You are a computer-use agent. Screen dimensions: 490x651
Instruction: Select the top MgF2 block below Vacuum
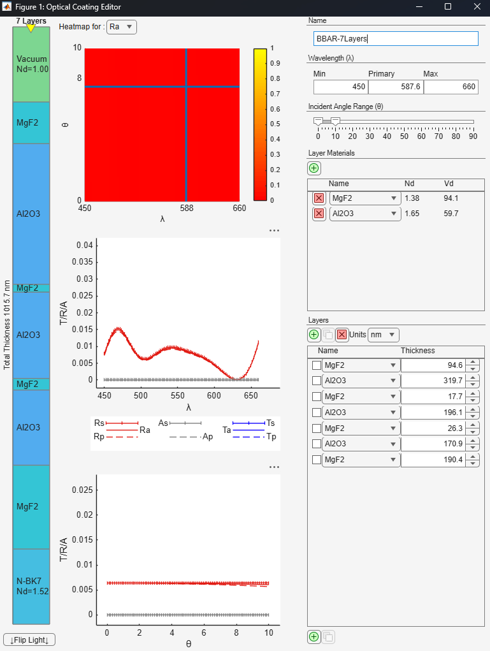tap(31, 123)
